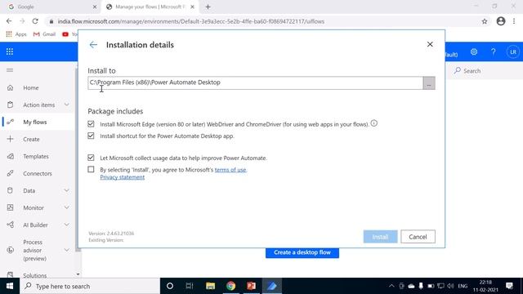Open the app launcher waffle icon

pos(10,51)
